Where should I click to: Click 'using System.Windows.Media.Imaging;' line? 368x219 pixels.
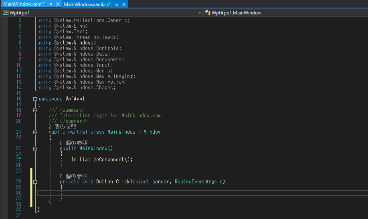(x=86, y=76)
